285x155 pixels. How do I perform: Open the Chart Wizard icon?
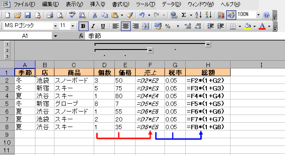tap(221, 15)
